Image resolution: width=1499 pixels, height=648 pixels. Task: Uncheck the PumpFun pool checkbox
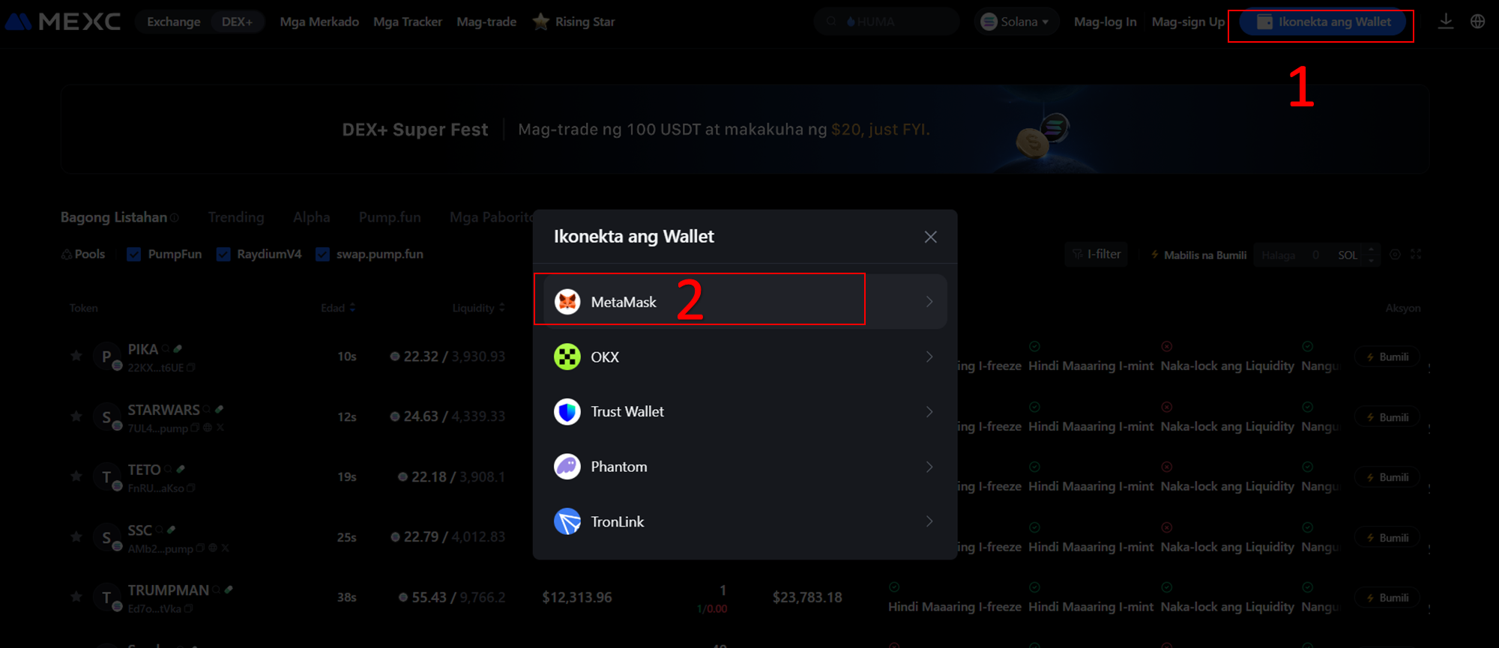[x=134, y=255]
